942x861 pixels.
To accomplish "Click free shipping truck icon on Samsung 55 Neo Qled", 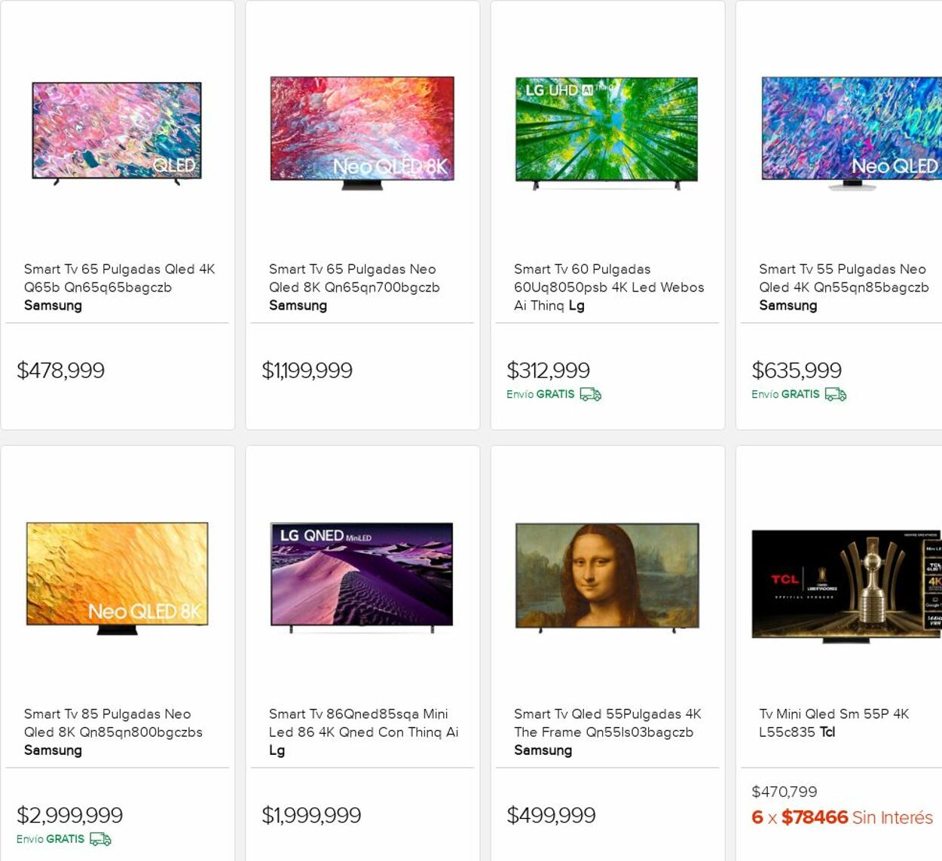I will point(835,395).
